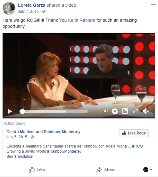Like the post with thumbs-up

point(37,170)
